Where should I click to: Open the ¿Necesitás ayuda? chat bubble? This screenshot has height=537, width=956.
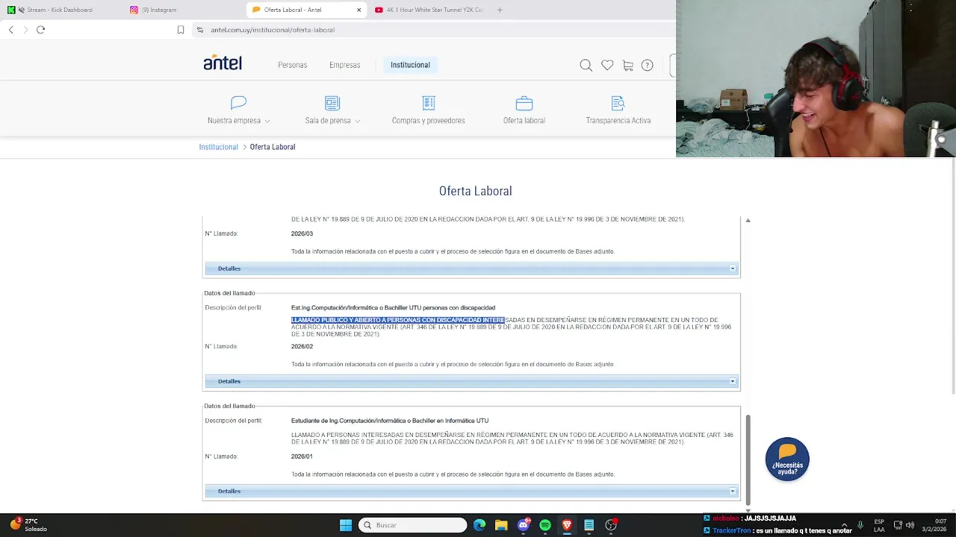pyautogui.click(x=787, y=459)
